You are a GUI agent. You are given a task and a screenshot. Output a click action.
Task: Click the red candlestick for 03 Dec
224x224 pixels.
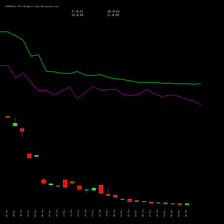[180, 204]
